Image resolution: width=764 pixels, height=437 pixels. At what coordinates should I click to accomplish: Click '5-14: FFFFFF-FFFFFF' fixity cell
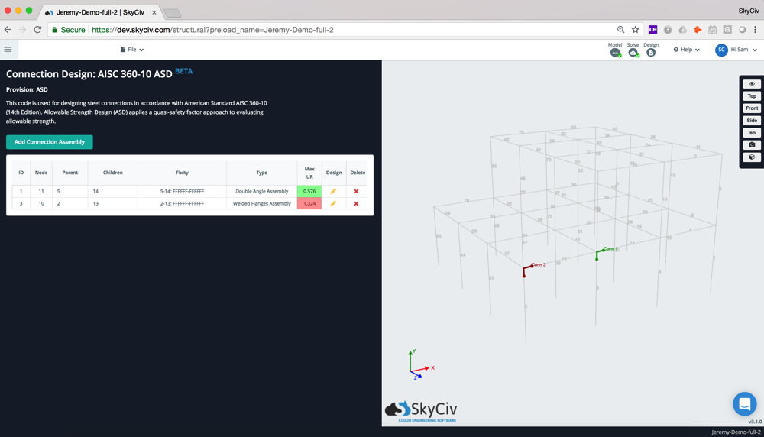(183, 192)
